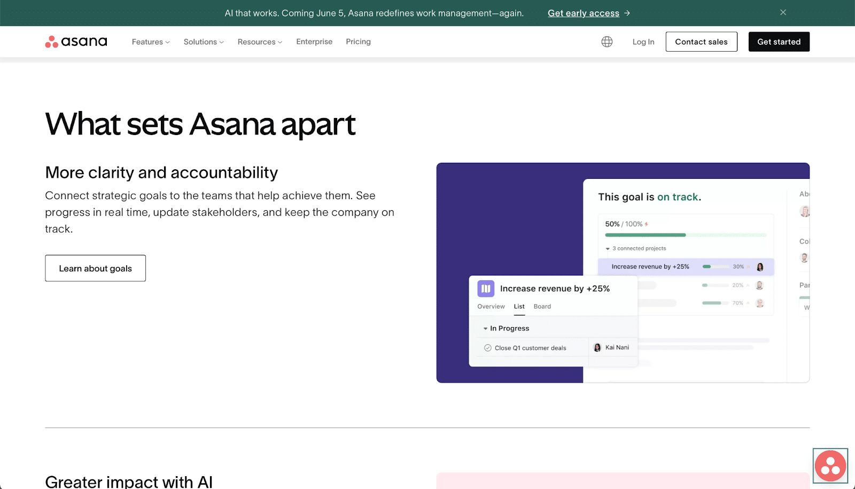Click the 50% goal progress bar

pos(686,235)
